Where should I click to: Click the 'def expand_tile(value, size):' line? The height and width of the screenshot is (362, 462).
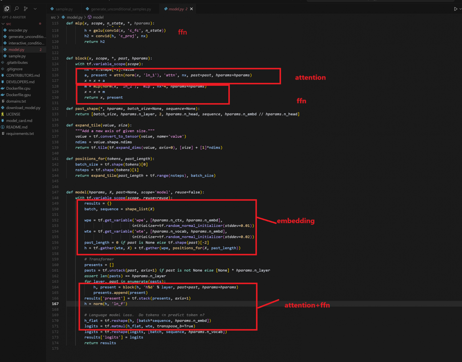99,125
